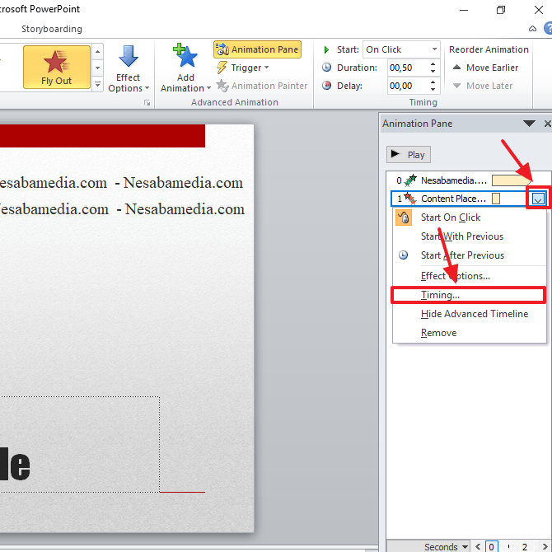Click the Add Animation star icon
Image resolution: width=552 pixels, height=552 pixels.
pyautogui.click(x=185, y=56)
